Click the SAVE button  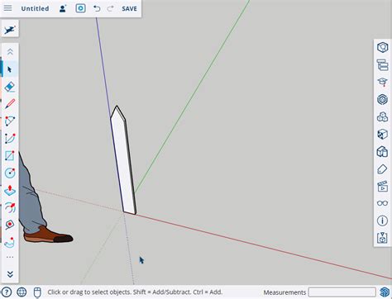[x=129, y=8]
